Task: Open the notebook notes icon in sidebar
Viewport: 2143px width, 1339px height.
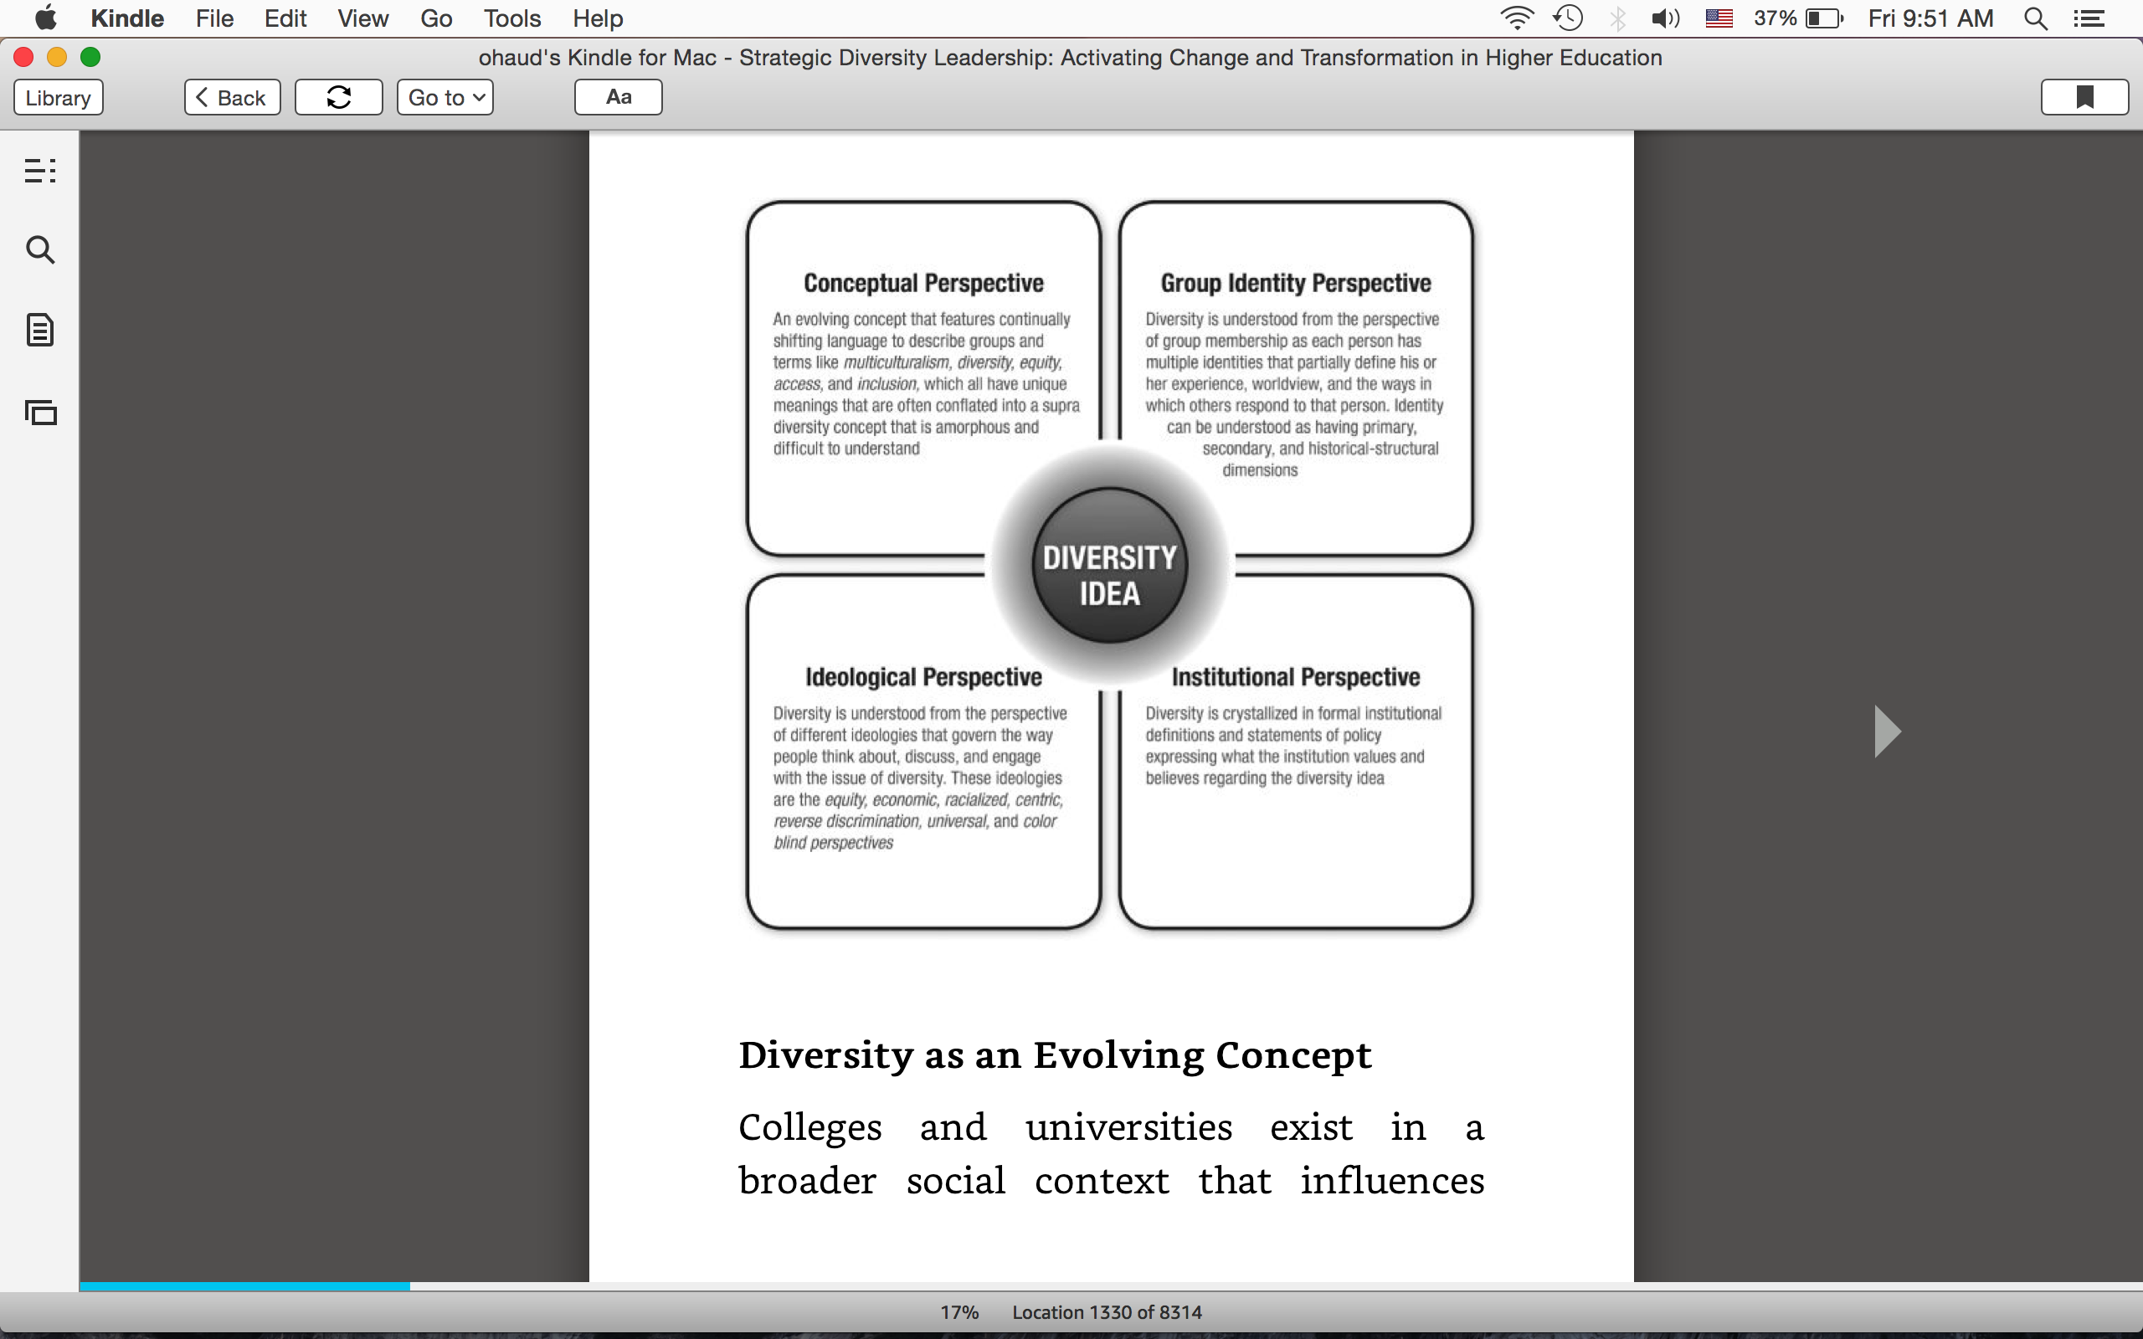Action: 40,331
